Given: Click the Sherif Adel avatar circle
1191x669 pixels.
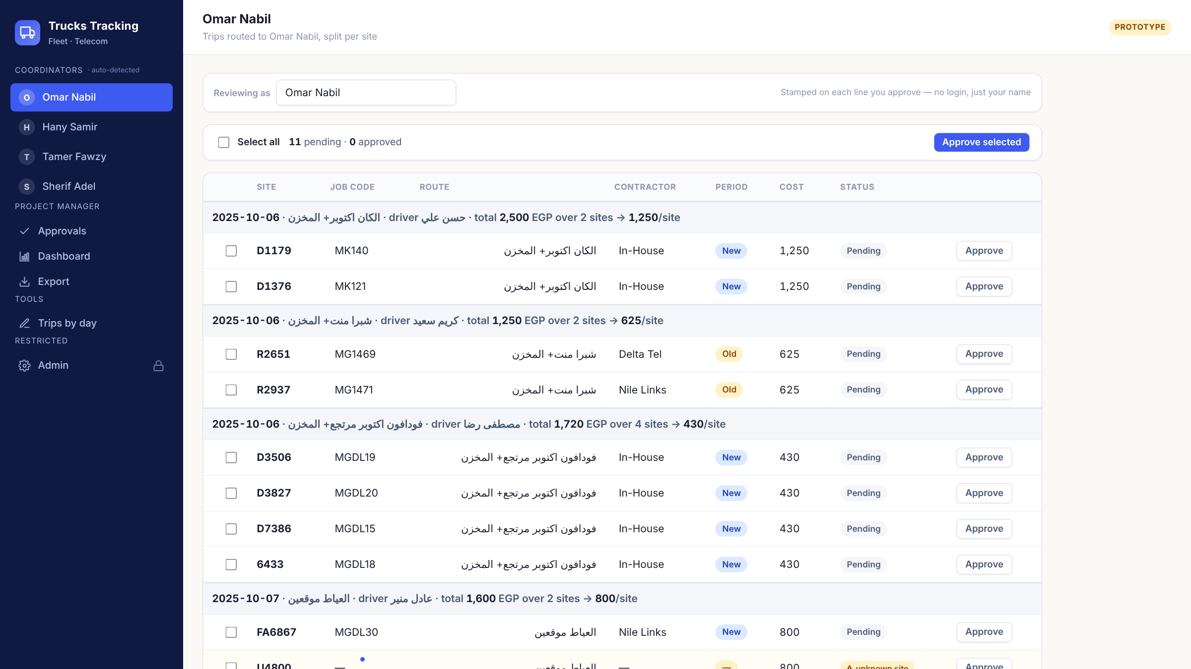Looking at the screenshot, I should [27, 187].
